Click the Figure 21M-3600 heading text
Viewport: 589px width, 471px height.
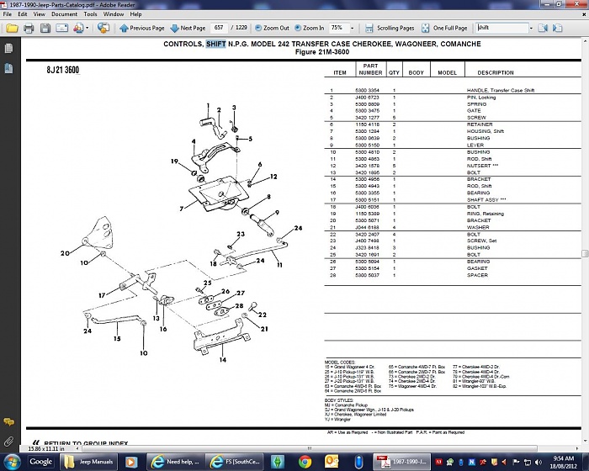[322, 52]
